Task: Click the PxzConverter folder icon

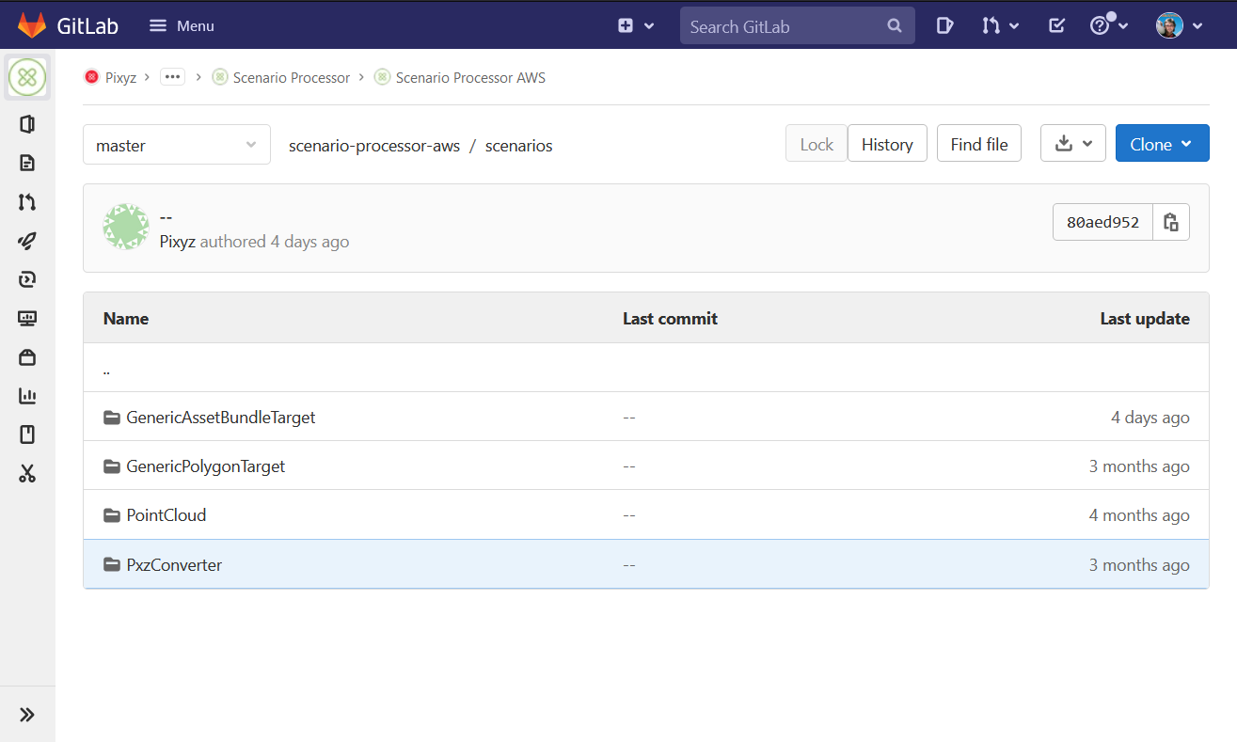Action: click(112, 565)
